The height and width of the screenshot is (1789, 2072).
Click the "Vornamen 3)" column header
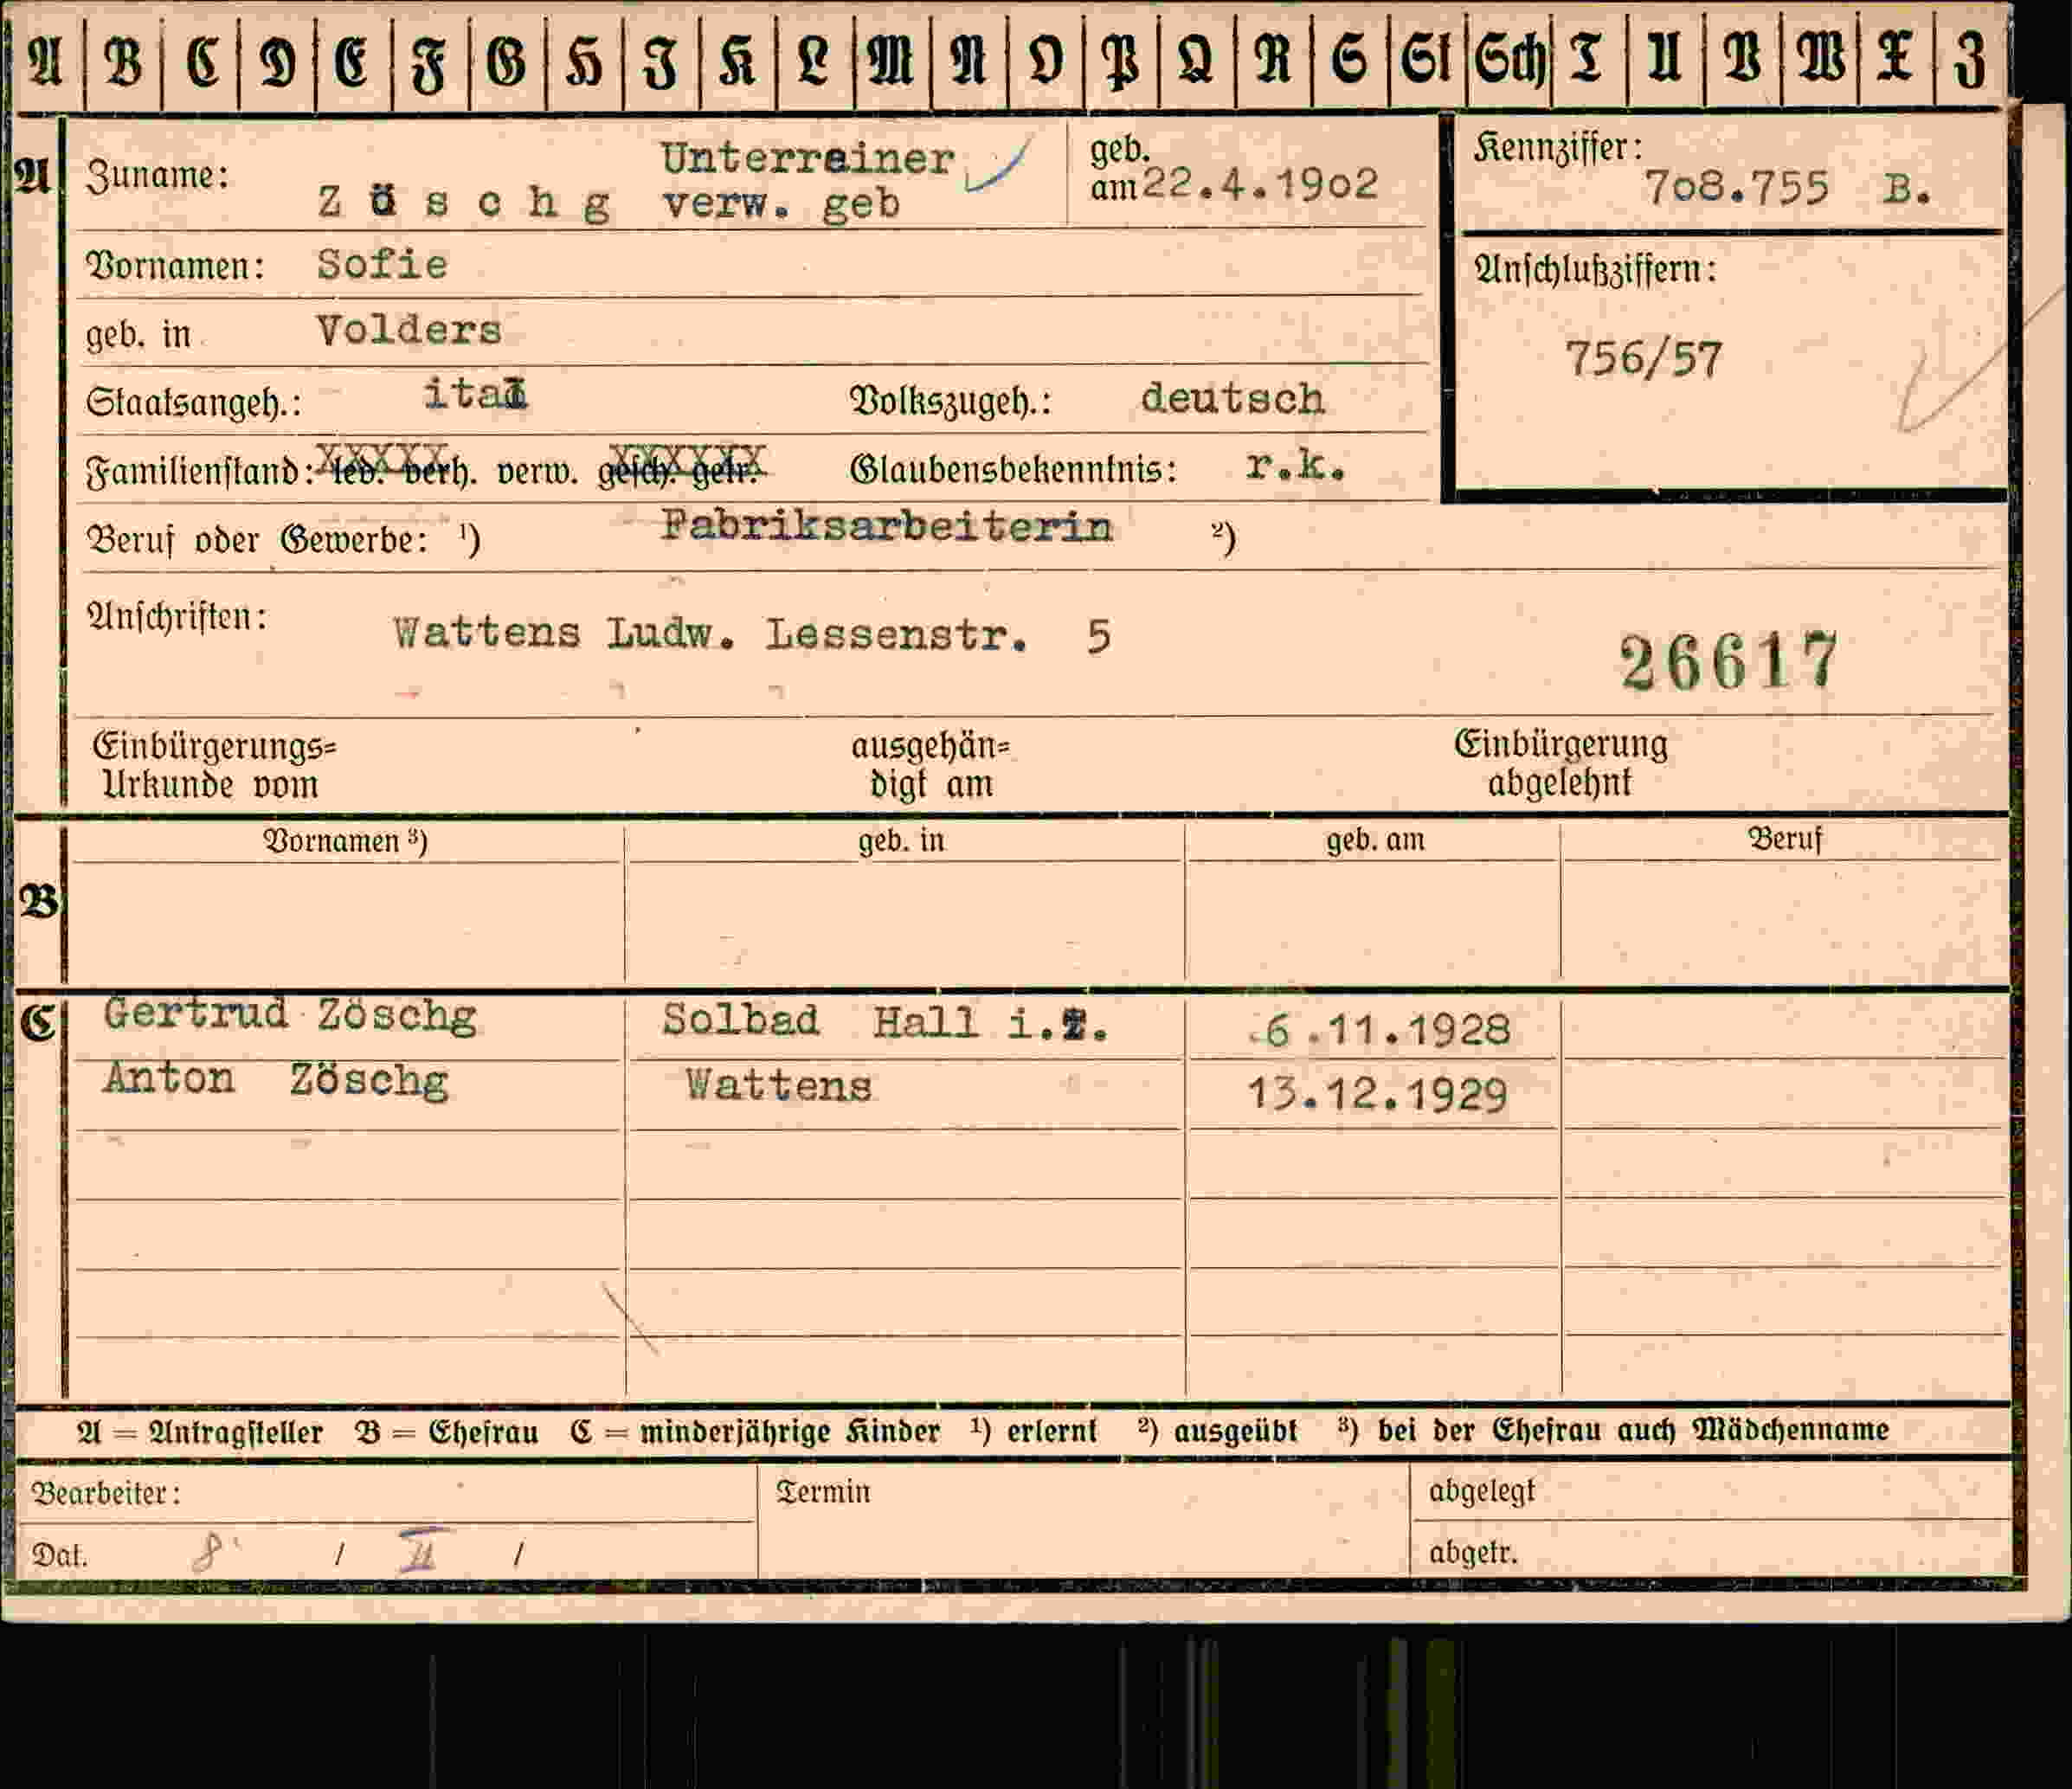click(345, 841)
